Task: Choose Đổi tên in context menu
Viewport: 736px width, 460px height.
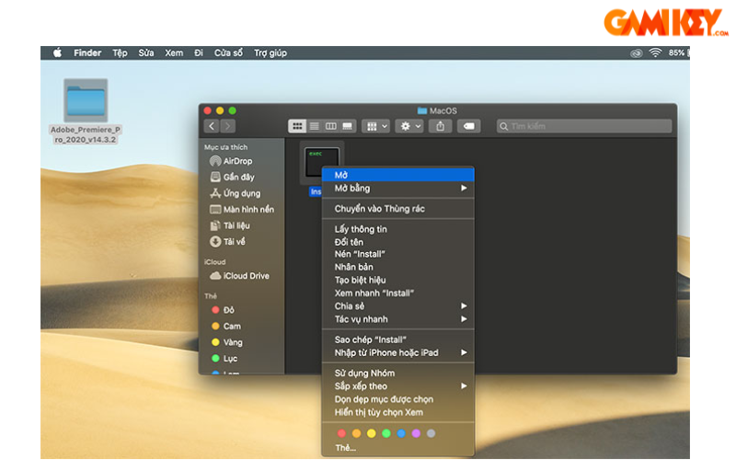Action: point(398,242)
